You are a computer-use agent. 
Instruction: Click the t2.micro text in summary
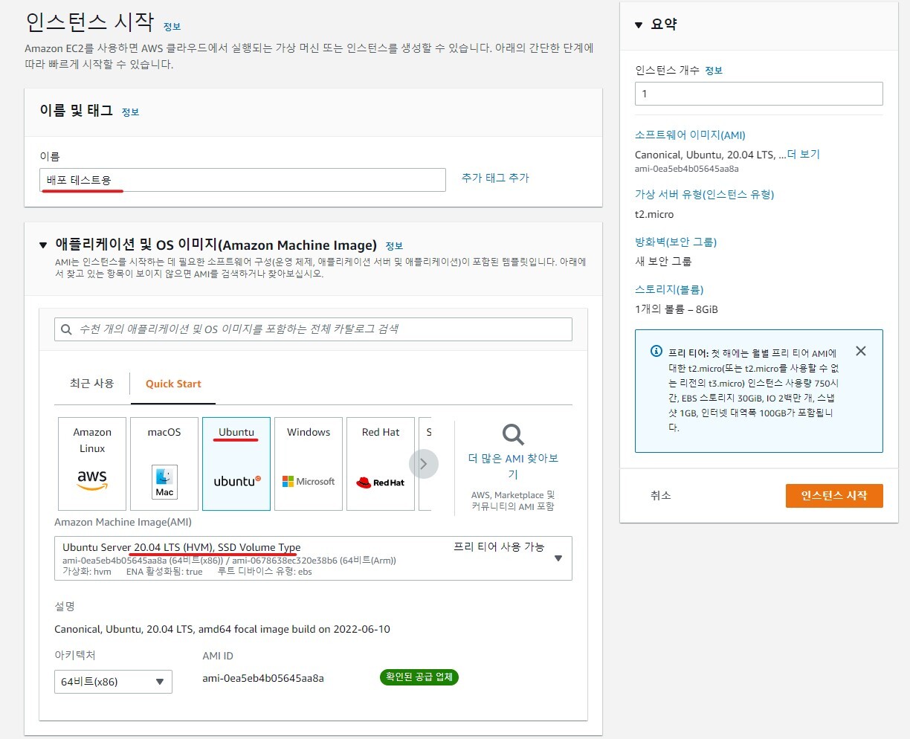tap(654, 214)
